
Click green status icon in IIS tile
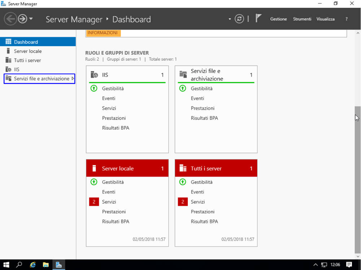(94, 88)
